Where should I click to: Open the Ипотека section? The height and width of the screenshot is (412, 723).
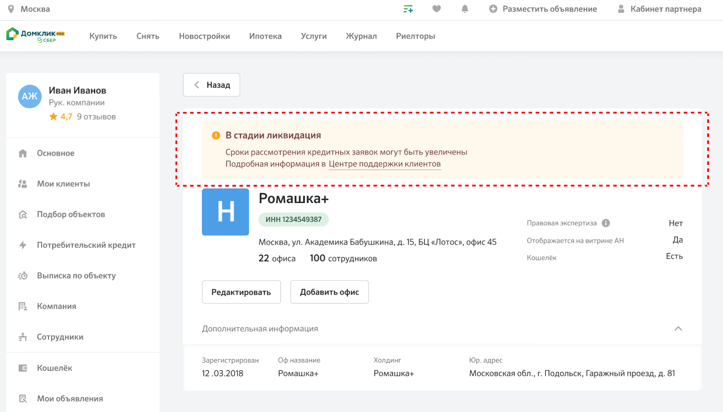pos(265,36)
